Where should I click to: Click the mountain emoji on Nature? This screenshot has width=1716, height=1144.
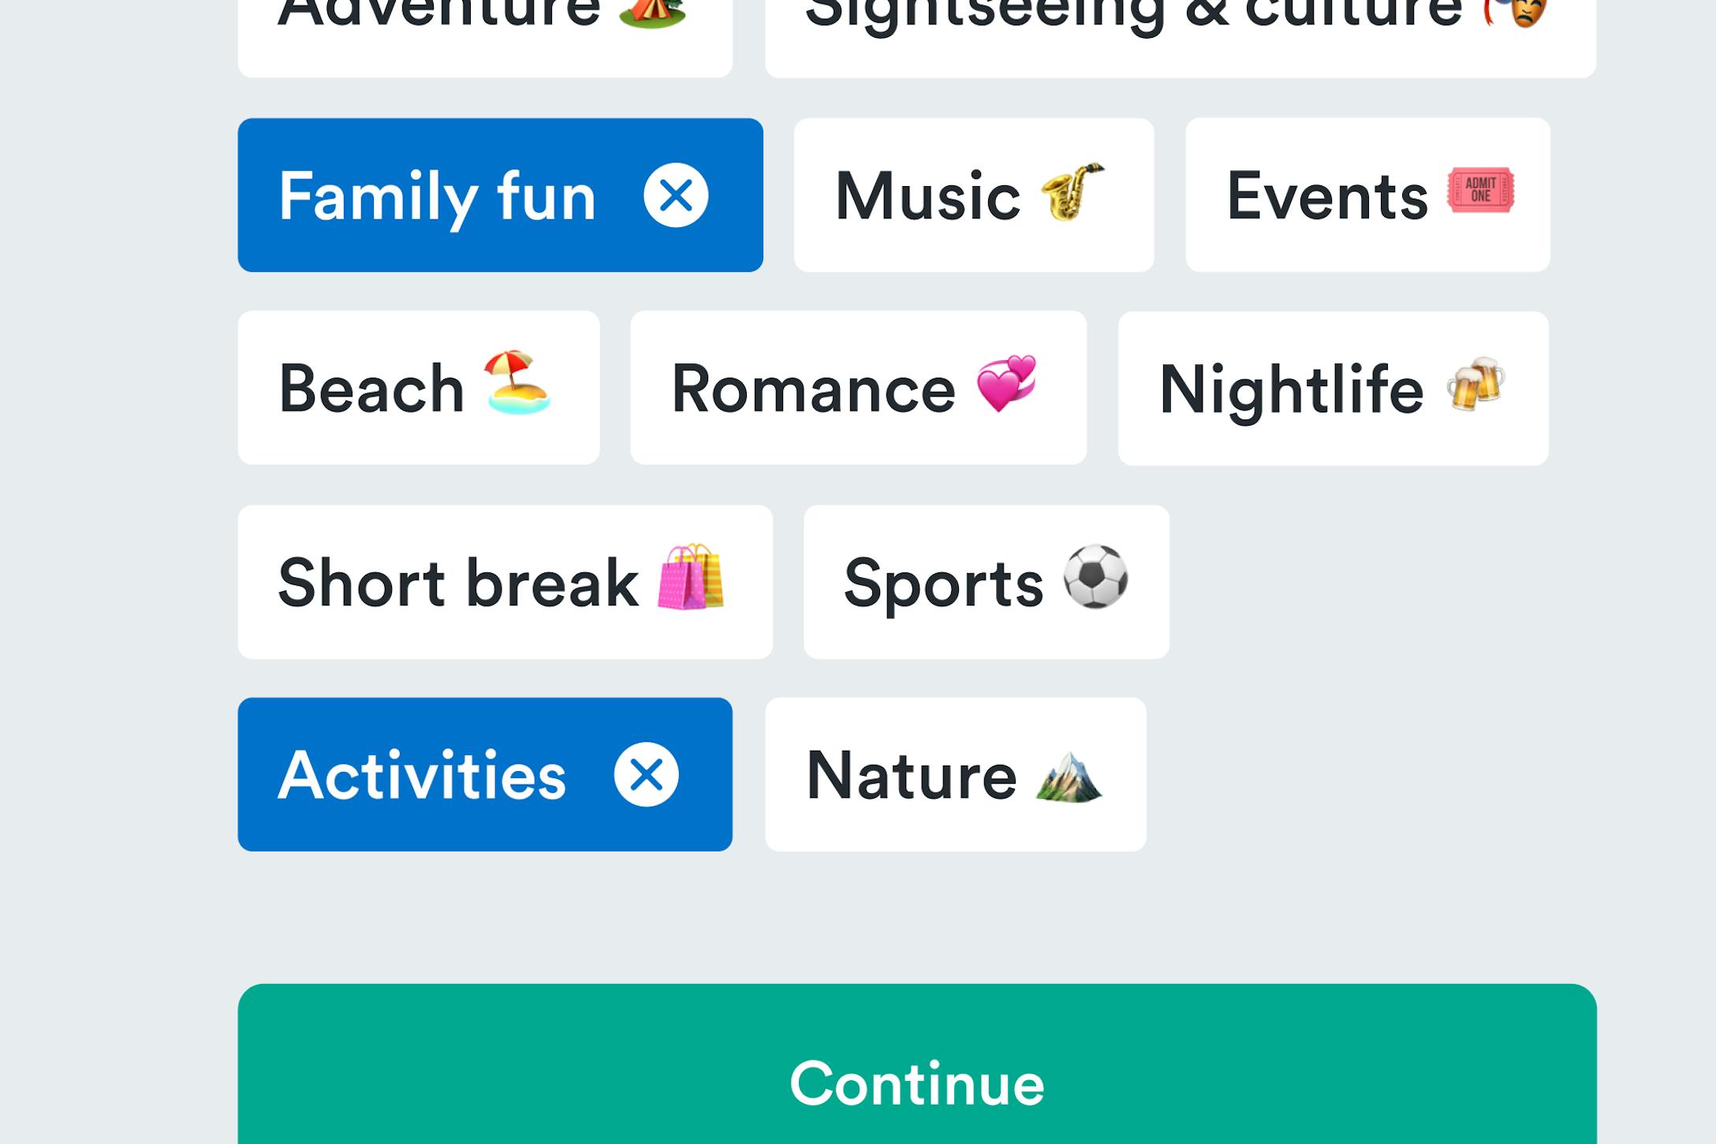[1069, 777]
